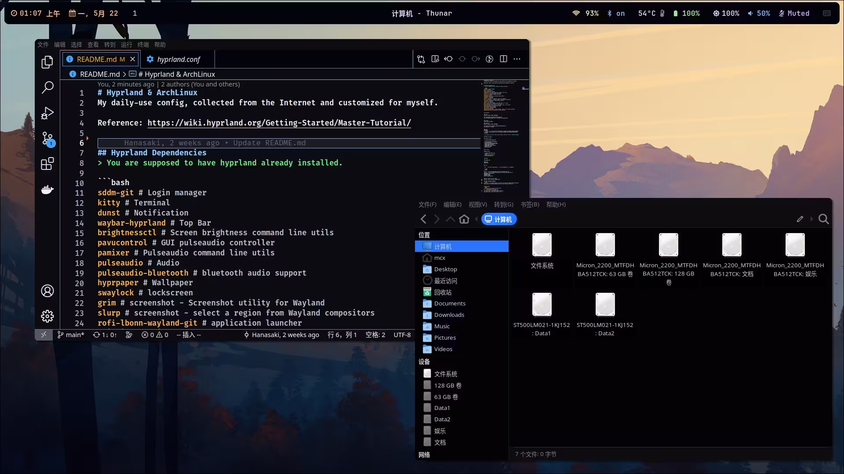
Task: Switch to the hyprland.conf tab
Action: 178,59
